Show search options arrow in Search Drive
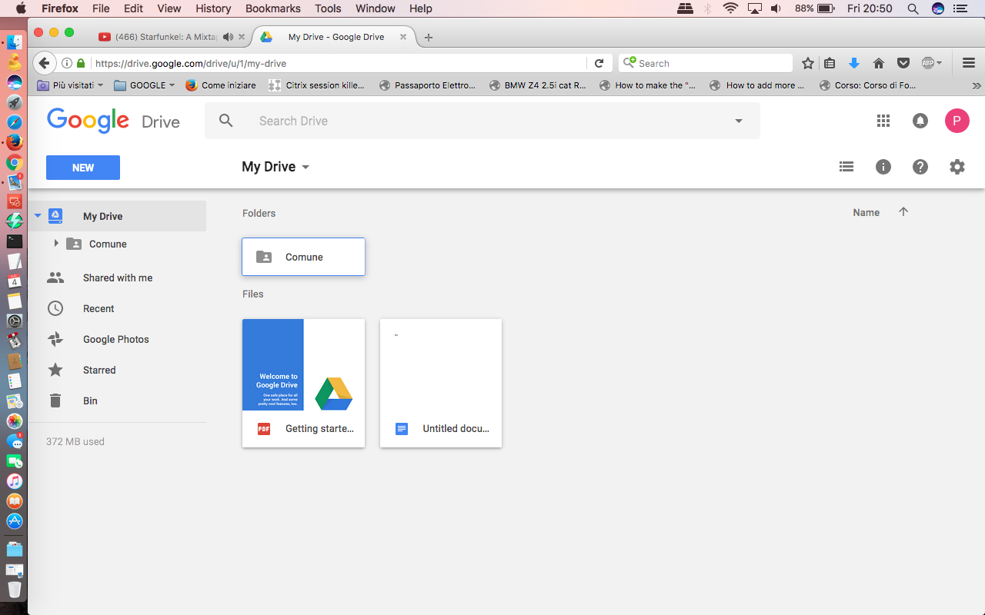 coord(739,121)
